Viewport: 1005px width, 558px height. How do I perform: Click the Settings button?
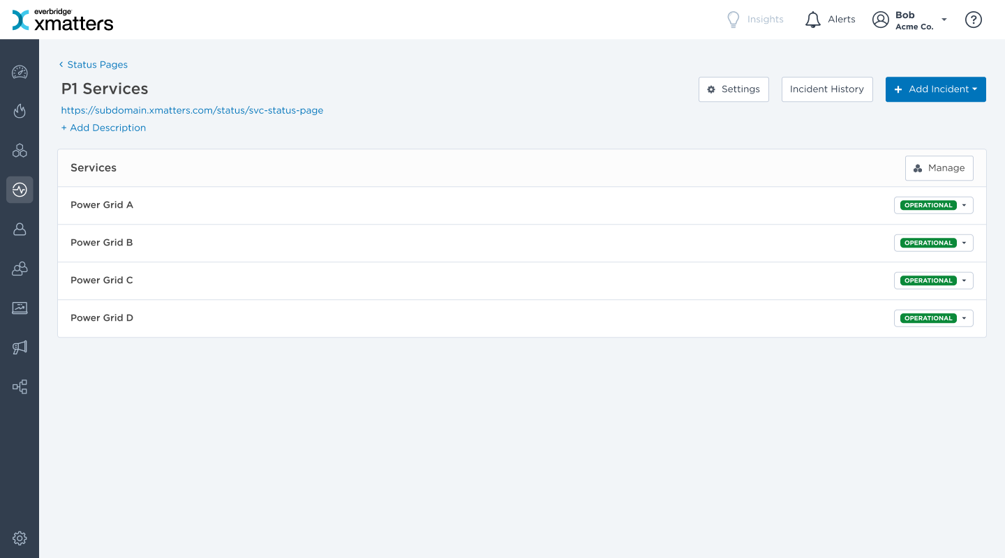[x=734, y=89]
